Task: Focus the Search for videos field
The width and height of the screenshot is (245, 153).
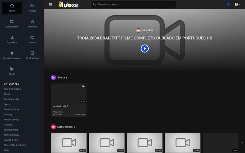Action: coord(134,4)
